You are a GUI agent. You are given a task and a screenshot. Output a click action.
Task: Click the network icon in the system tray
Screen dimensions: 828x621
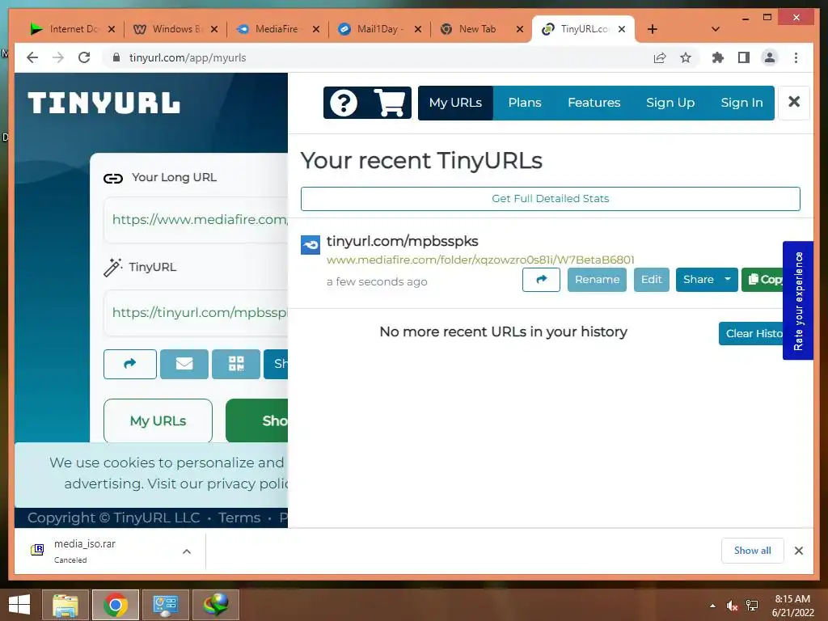click(x=752, y=606)
